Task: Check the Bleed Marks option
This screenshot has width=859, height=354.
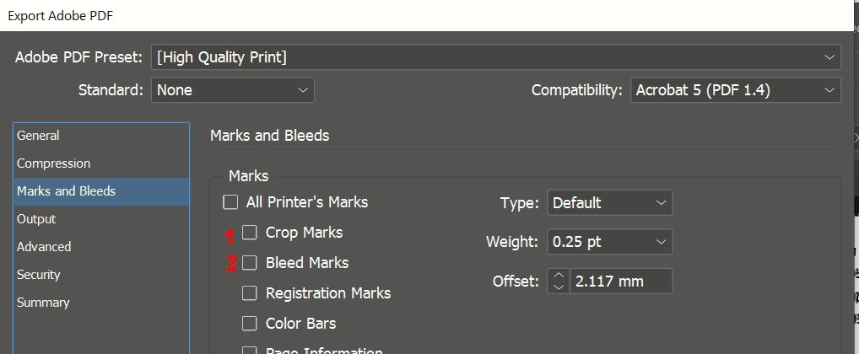Action: pos(250,263)
